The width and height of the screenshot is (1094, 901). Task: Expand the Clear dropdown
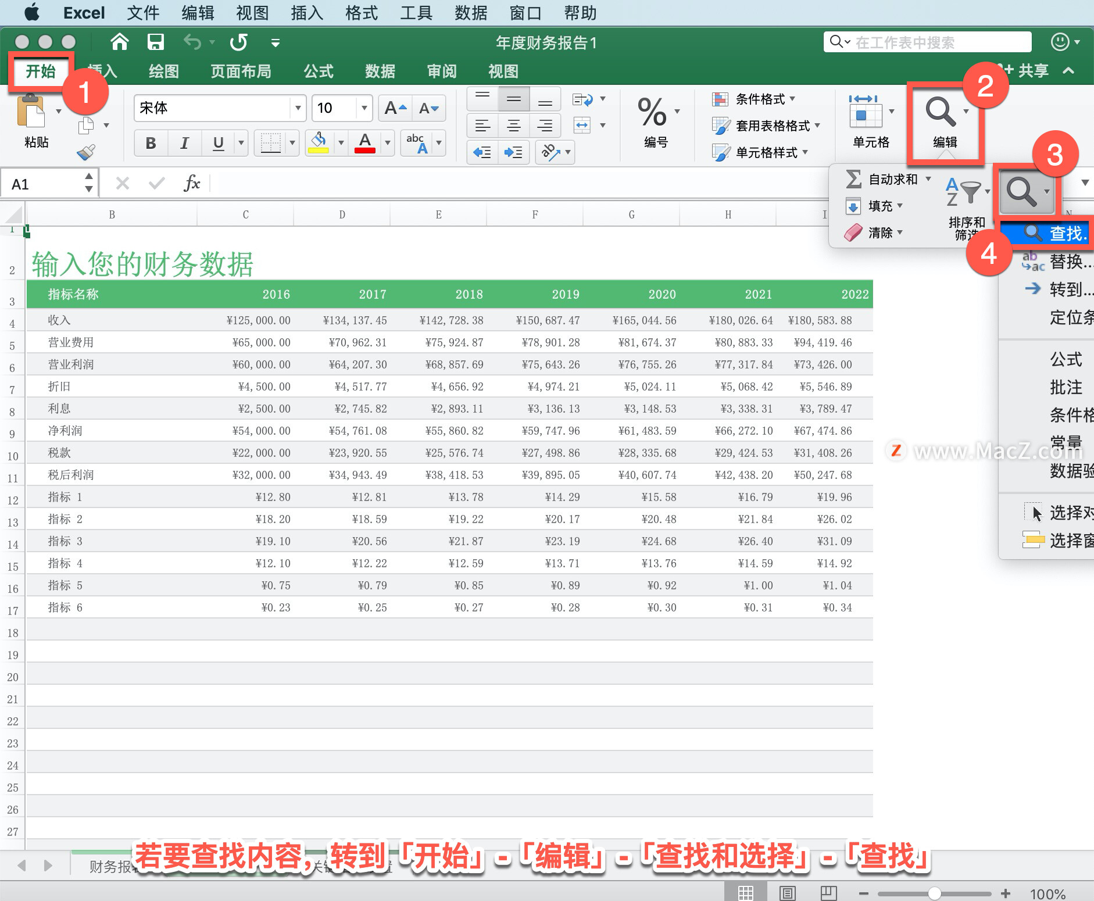pyautogui.click(x=900, y=233)
